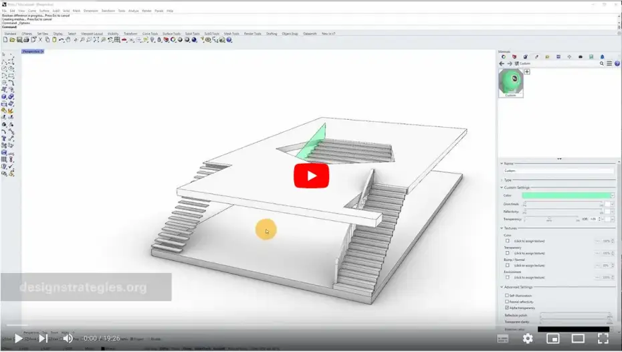Select the green Custom material thumbnail
Viewport: 622px width, 352px height.
[x=511, y=83]
